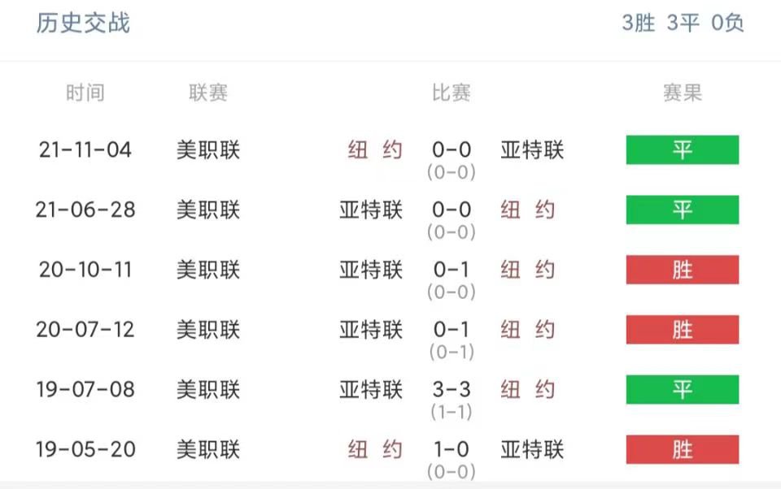Select the 时间 column header
Image resolution: width=781 pixels, height=489 pixels.
click(x=85, y=93)
